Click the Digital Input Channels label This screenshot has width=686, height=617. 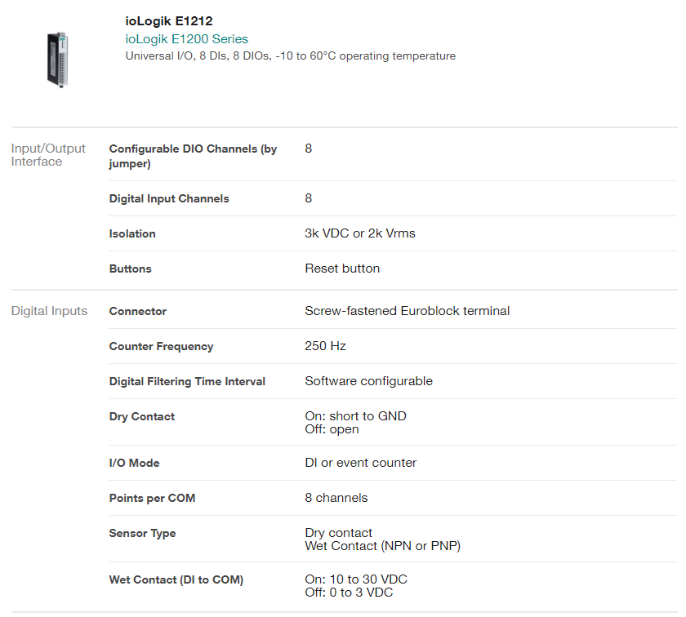click(x=169, y=198)
